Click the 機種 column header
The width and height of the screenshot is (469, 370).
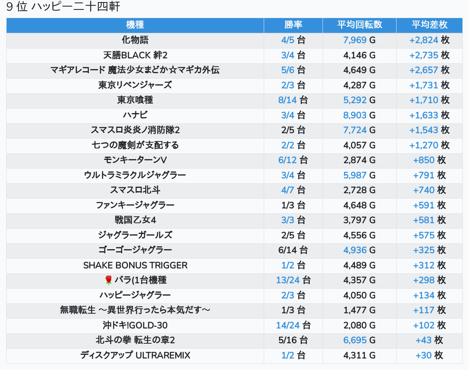tap(135, 25)
